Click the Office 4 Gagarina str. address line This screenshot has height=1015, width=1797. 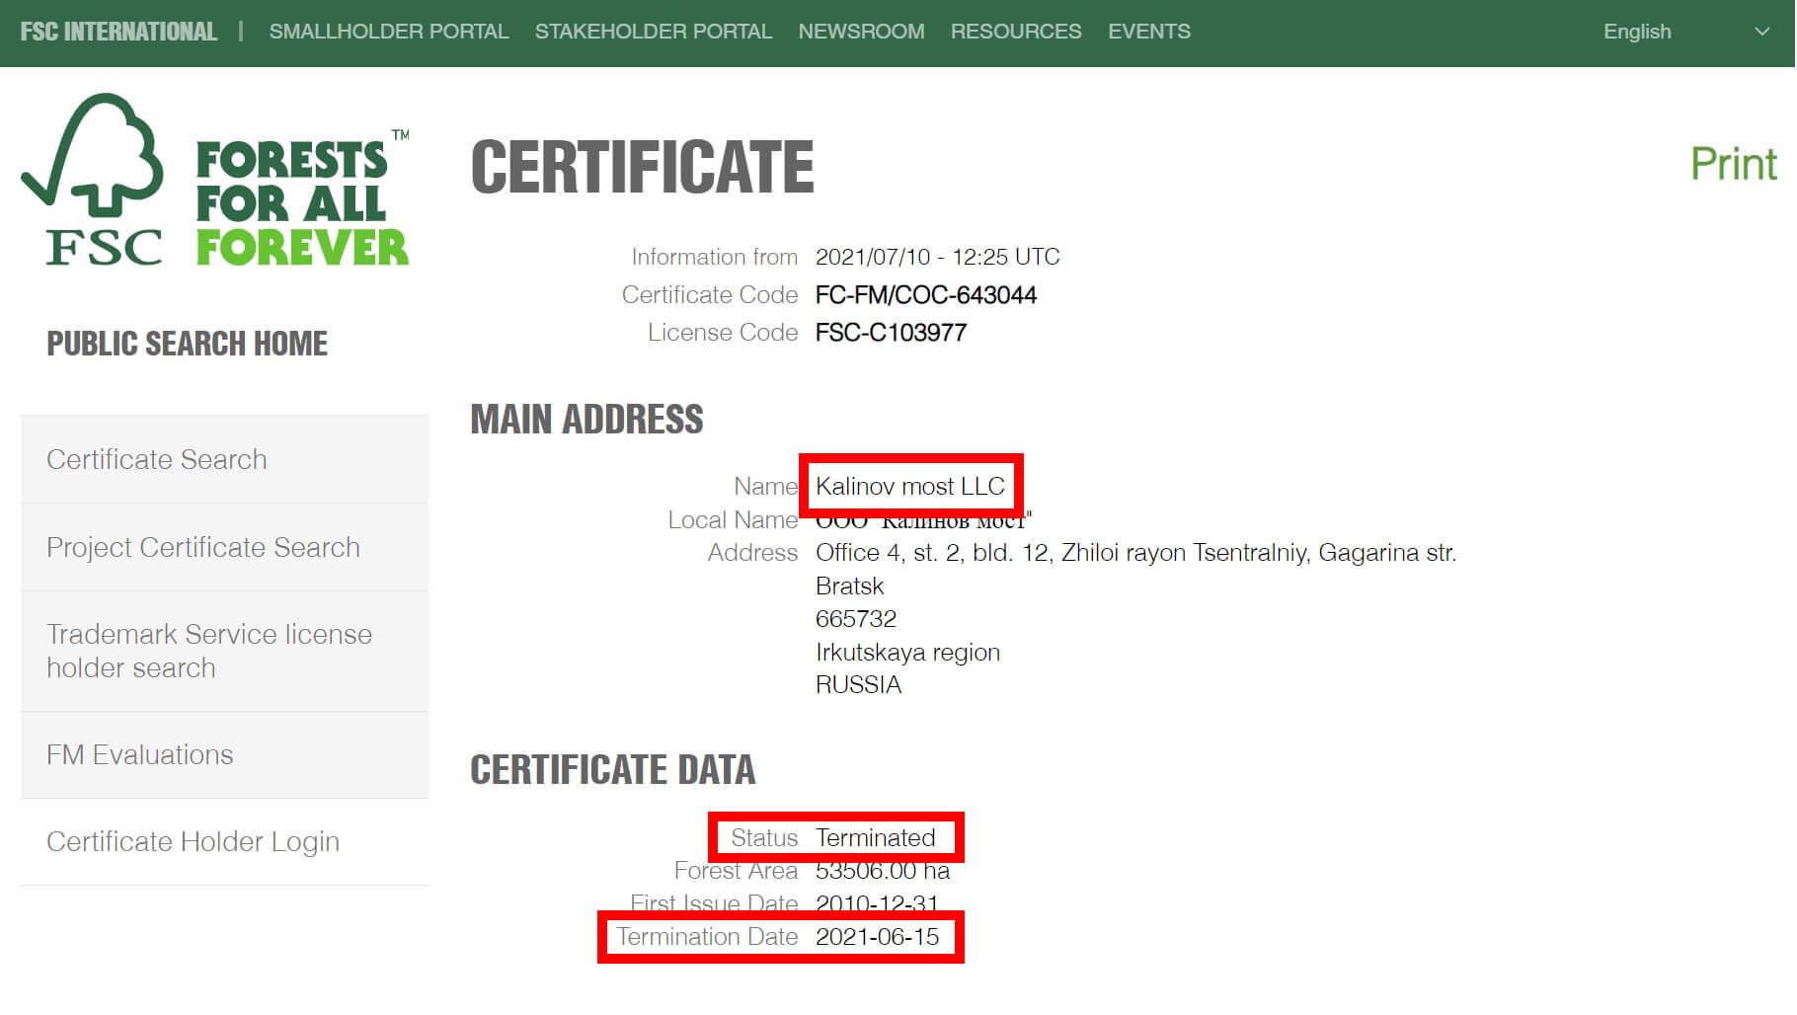click(1135, 553)
